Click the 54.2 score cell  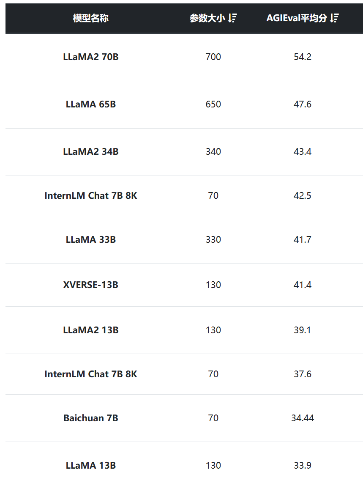(303, 57)
